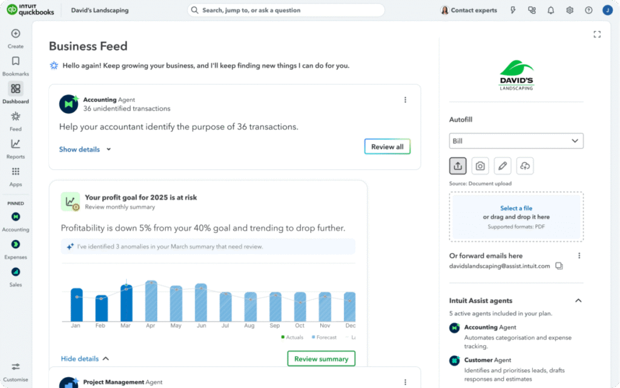Screen dimensions: 620x388
Task: Open the Bill autofill dropdown
Action: (516, 141)
